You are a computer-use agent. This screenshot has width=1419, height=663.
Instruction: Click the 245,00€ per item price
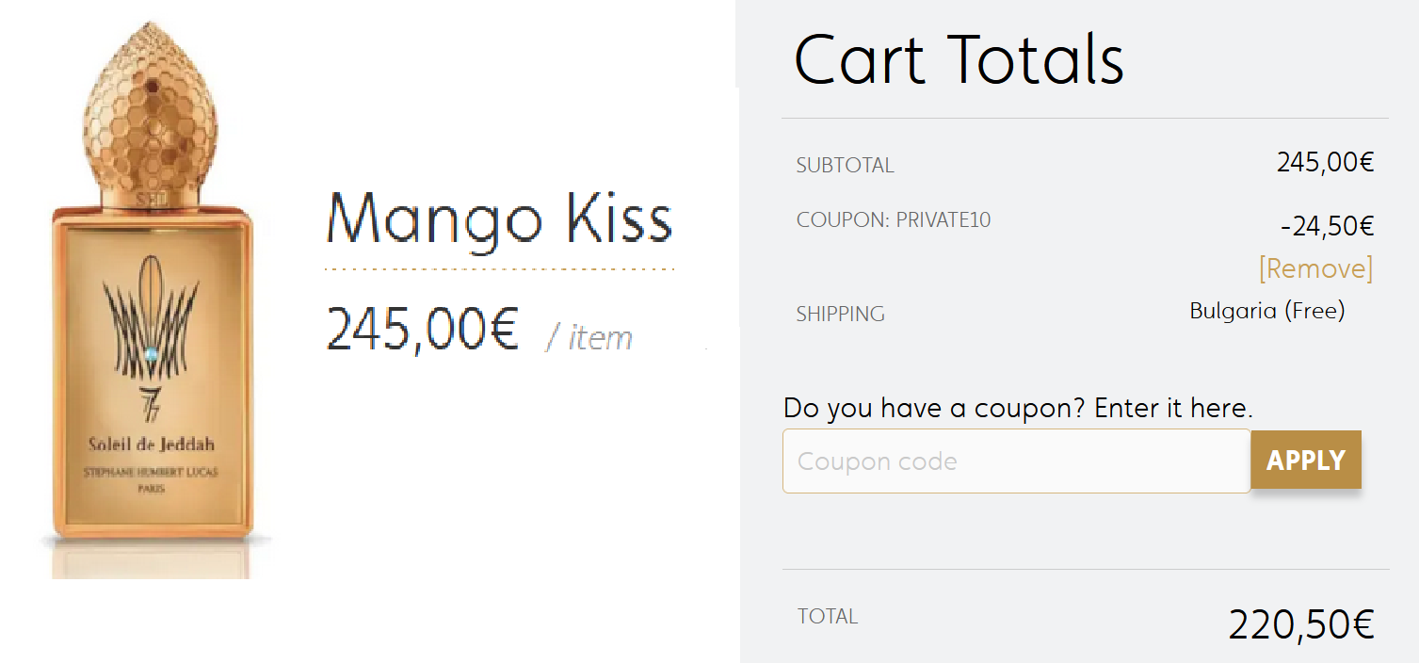coord(422,330)
